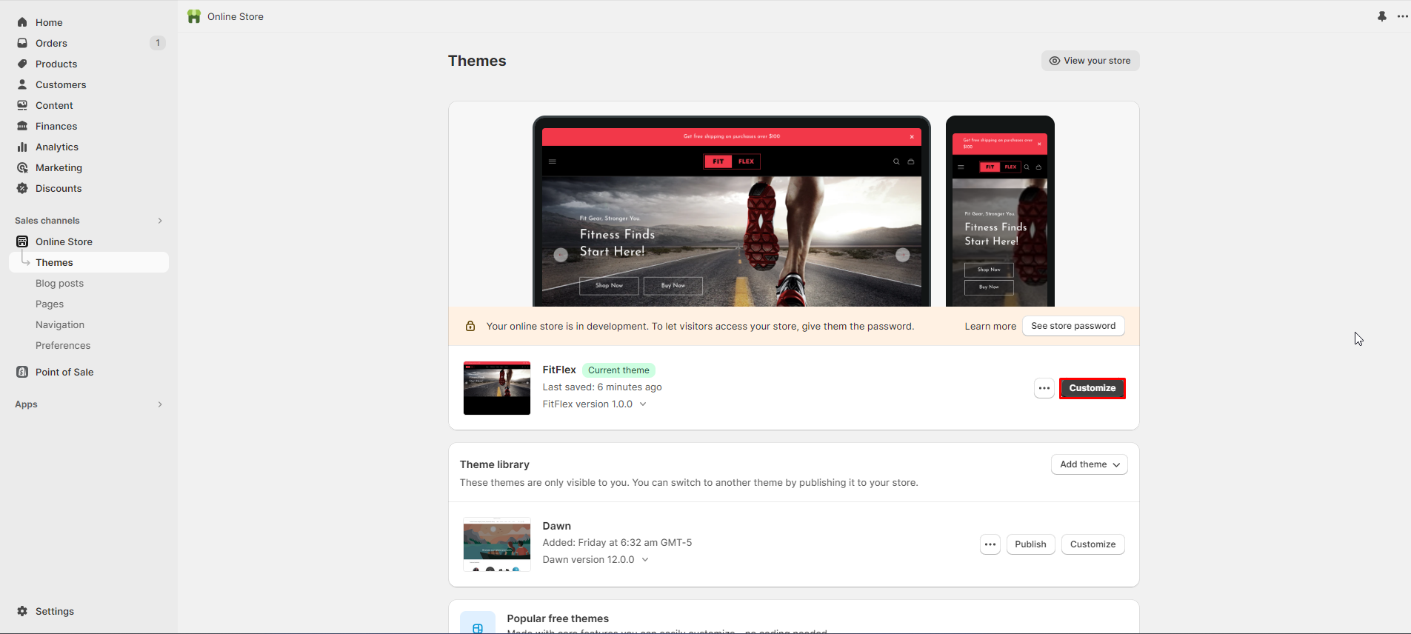The image size is (1411, 634).
Task: Click Settings label in sidebar
Action: pyautogui.click(x=55, y=611)
